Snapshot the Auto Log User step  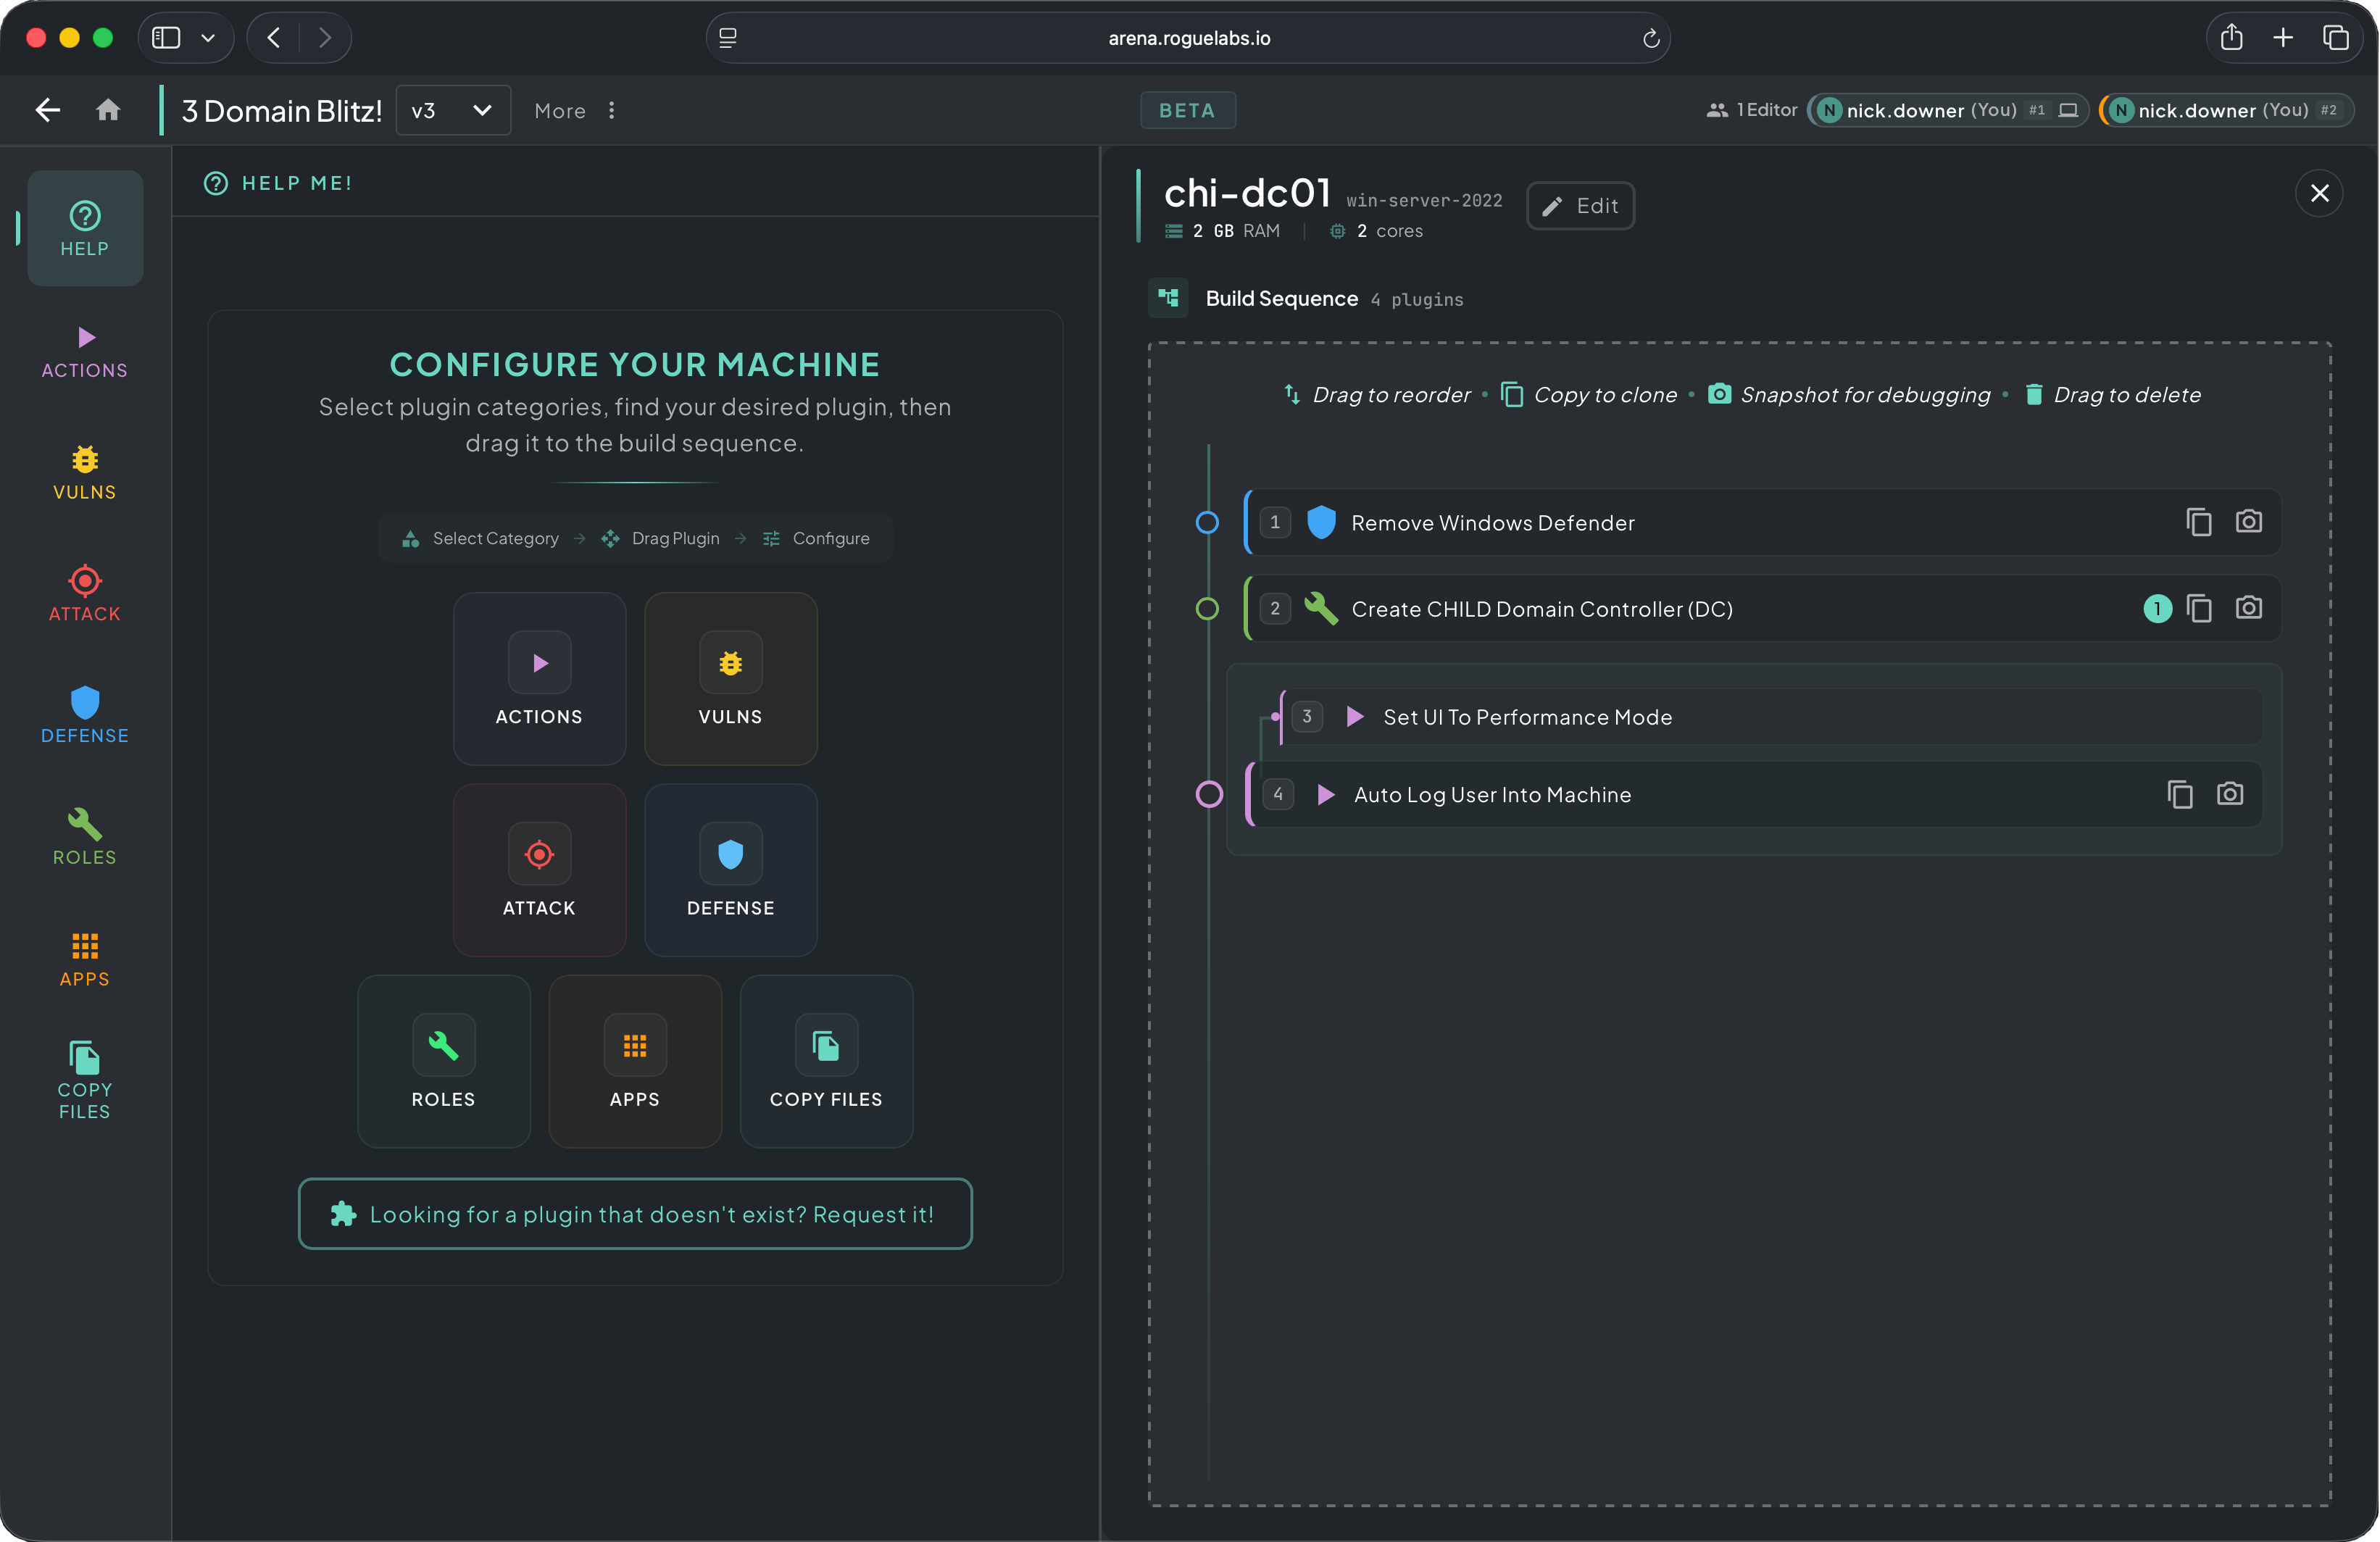pyautogui.click(x=2229, y=794)
